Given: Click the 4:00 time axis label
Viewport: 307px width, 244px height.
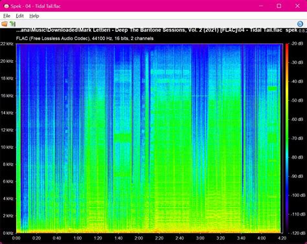Looking at the screenshot, I should coord(262,238).
